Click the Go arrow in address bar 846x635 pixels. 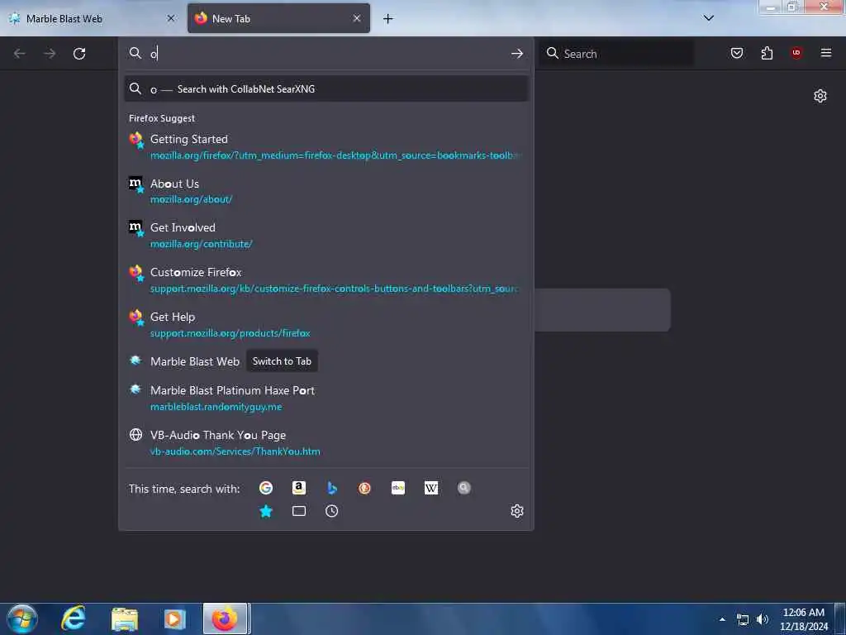click(x=517, y=54)
